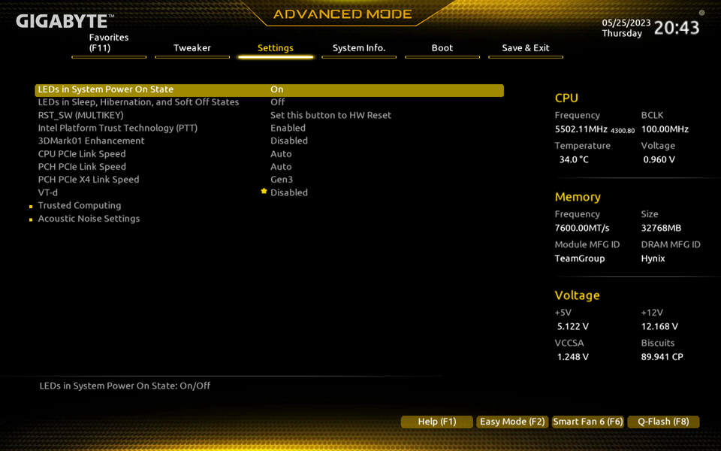Select LEDs in Sleep, Hibernation, Soft Off row
Screen dimensions: 721x451
coord(270,102)
